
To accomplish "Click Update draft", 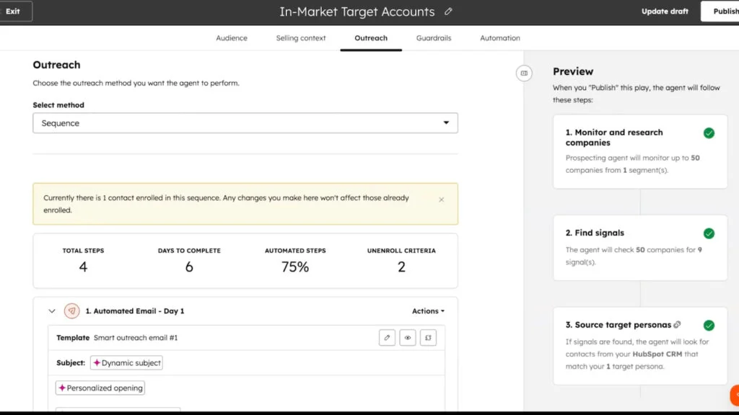I will pos(665,12).
